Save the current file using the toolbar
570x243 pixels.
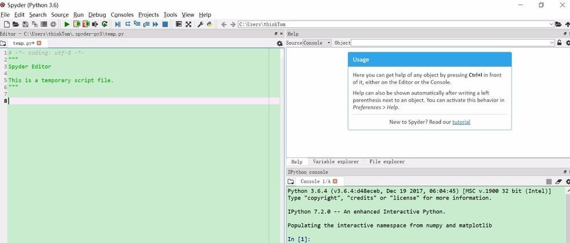coord(25,25)
